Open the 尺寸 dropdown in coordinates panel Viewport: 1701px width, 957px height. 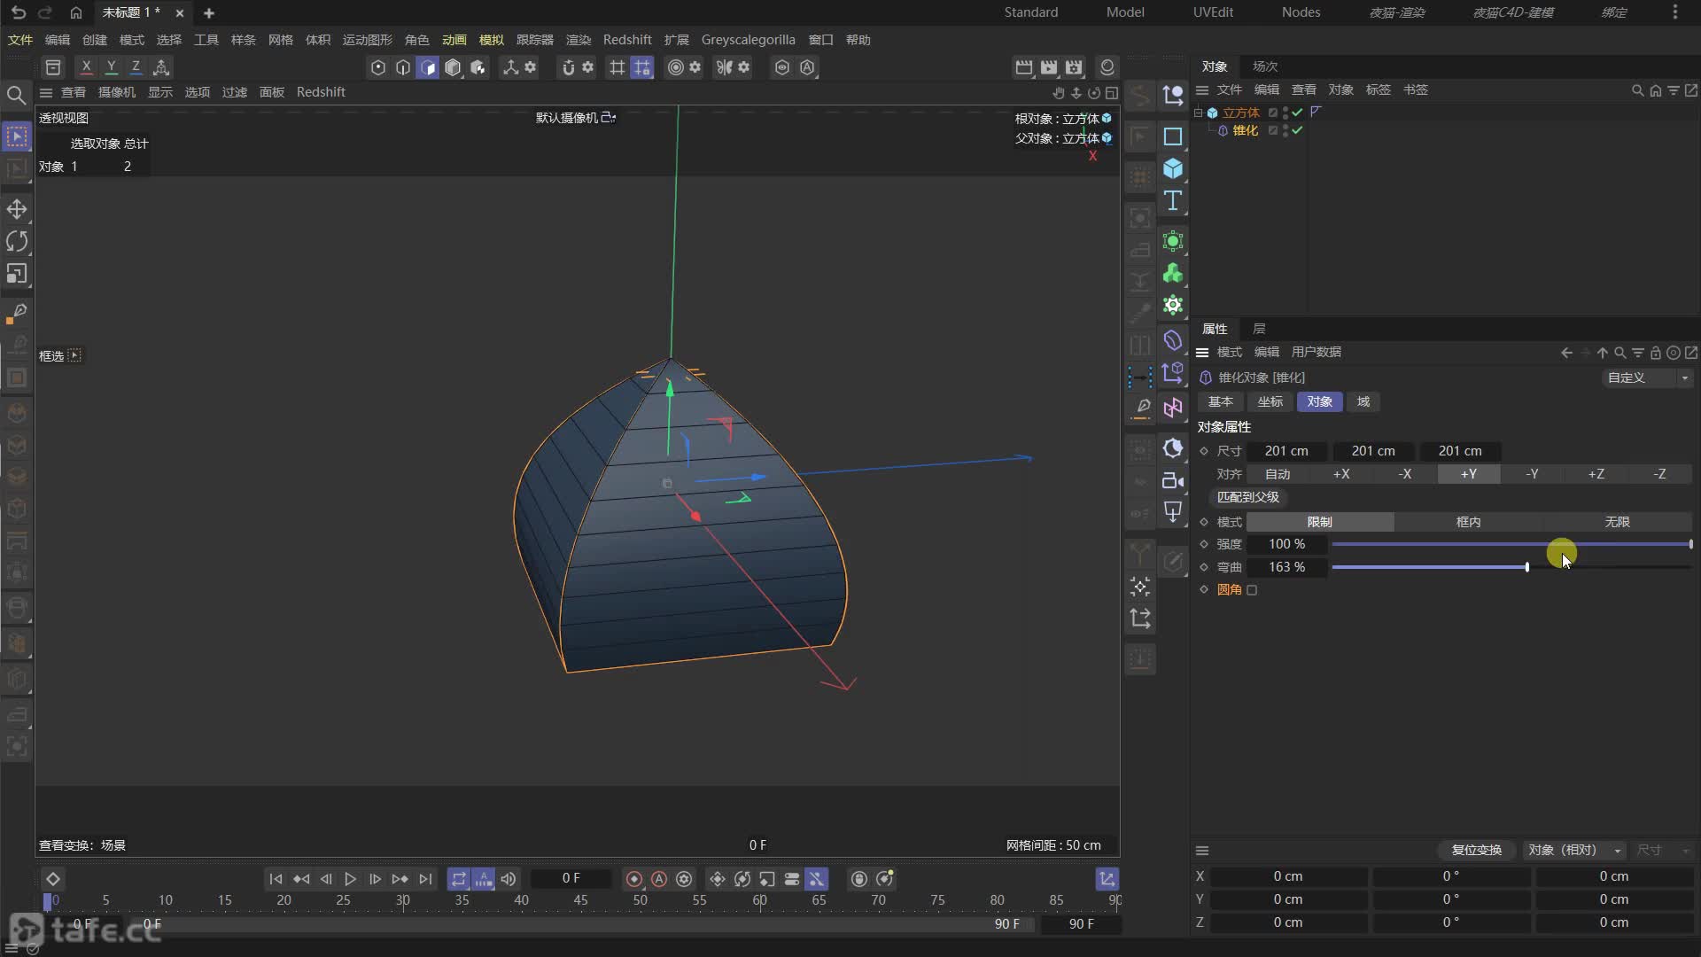click(1663, 850)
